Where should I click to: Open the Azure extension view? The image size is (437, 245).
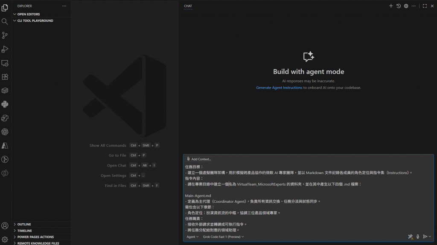coord(5,146)
